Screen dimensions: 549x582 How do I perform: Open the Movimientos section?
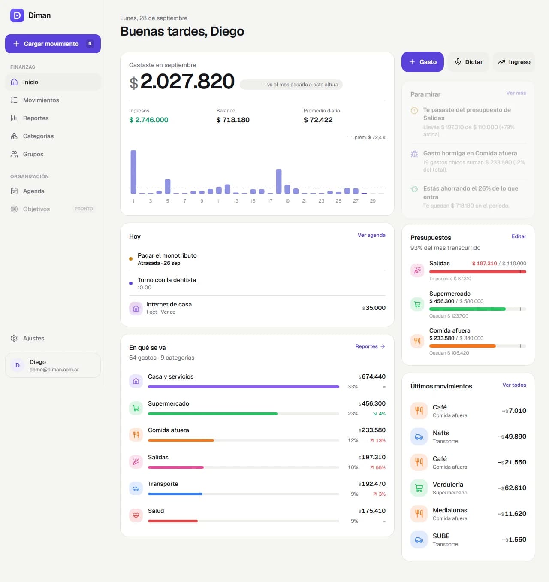53,100
